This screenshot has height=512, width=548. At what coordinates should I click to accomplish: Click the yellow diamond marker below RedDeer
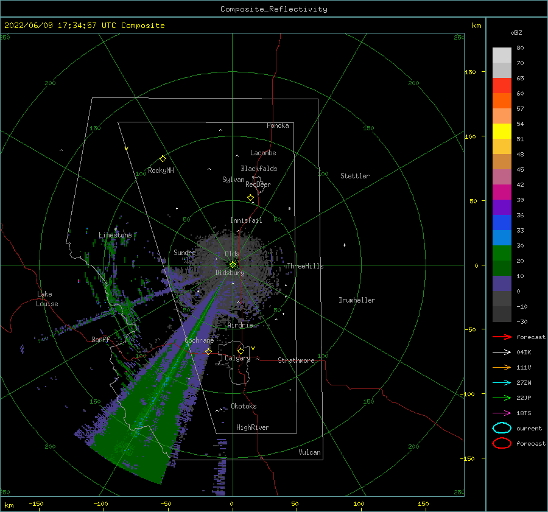[251, 198]
